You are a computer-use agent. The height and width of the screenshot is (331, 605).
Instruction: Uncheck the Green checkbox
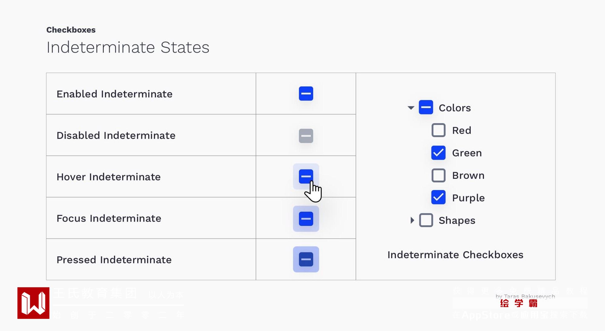click(x=438, y=153)
